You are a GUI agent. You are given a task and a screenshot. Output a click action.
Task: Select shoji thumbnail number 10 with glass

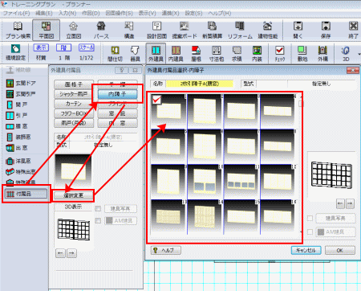tap(205, 182)
